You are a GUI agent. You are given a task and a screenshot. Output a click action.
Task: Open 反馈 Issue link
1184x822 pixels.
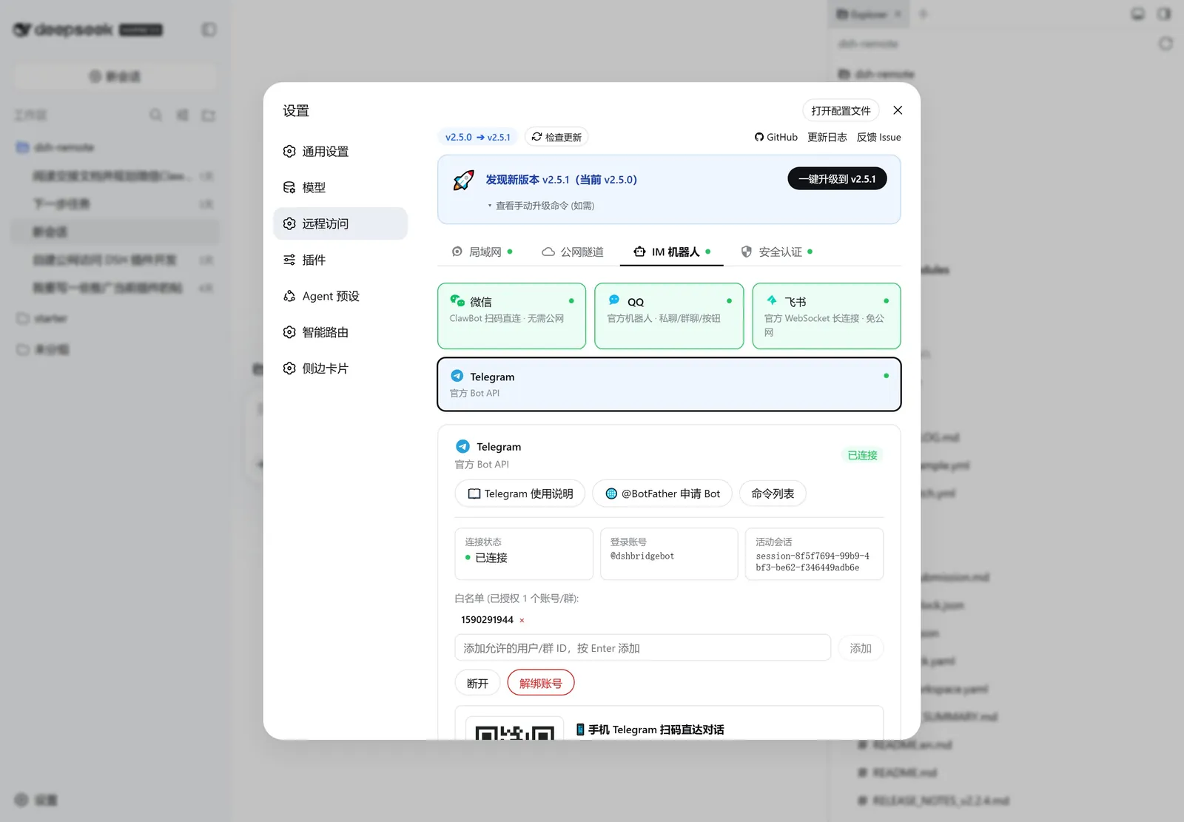pyautogui.click(x=878, y=137)
